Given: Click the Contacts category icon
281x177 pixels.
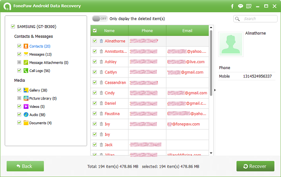Looking at the screenshot, I should click(x=26, y=46).
